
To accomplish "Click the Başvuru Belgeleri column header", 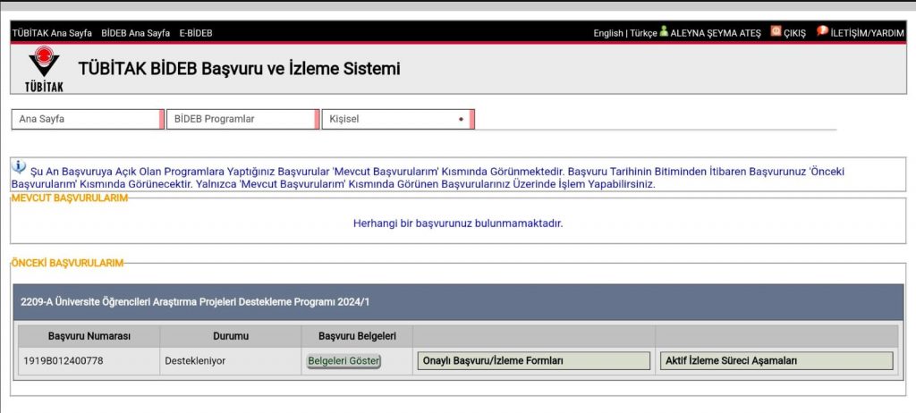I will [358, 336].
